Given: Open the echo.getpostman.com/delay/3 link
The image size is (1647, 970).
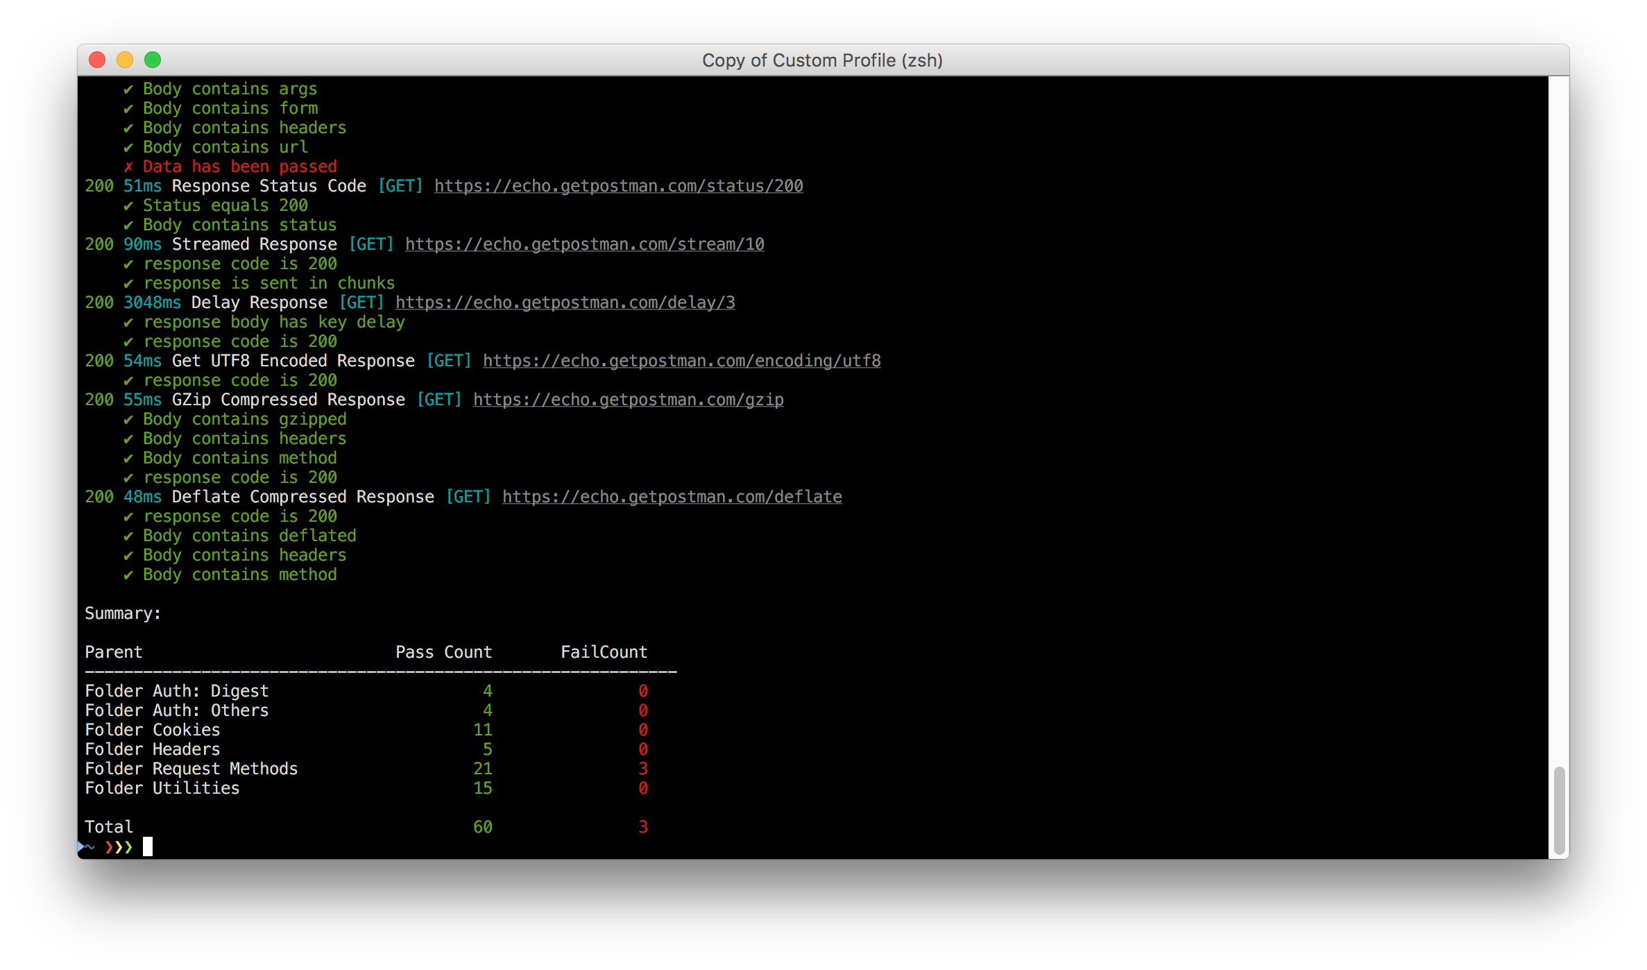Looking at the screenshot, I should (x=565, y=303).
